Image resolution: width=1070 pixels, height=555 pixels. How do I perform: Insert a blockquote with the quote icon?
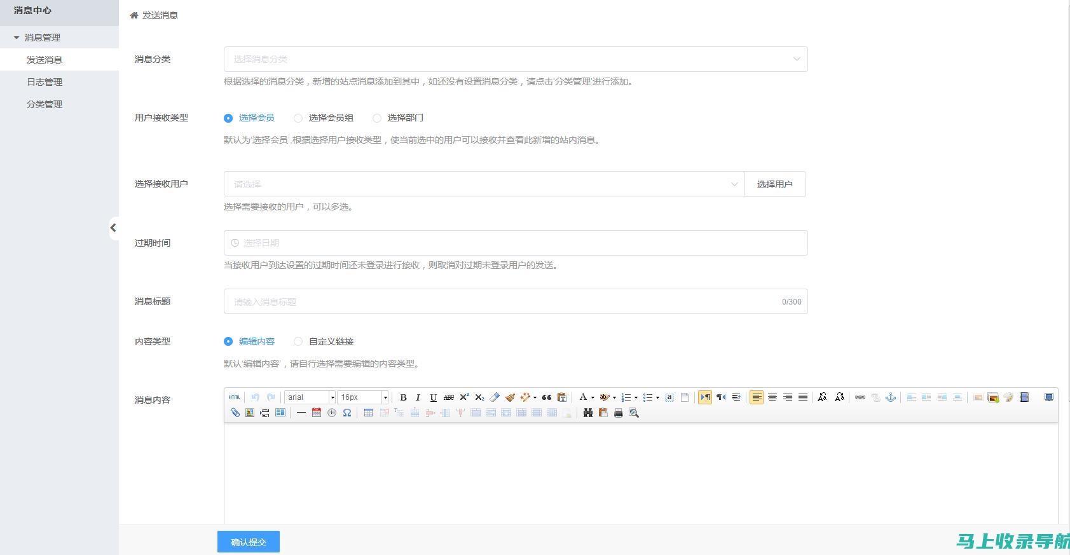click(547, 397)
